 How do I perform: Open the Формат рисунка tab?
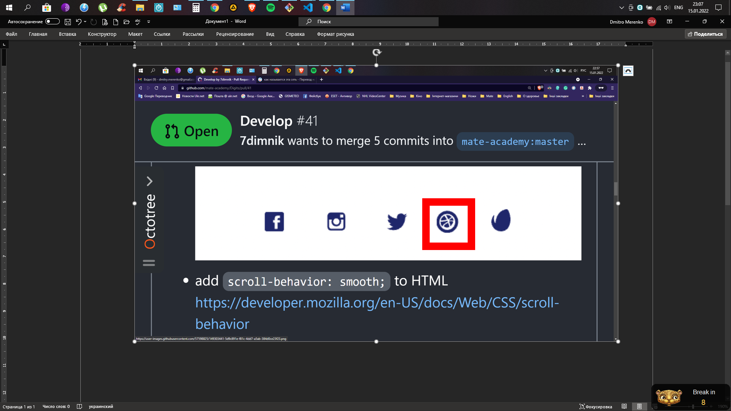click(x=335, y=34)
